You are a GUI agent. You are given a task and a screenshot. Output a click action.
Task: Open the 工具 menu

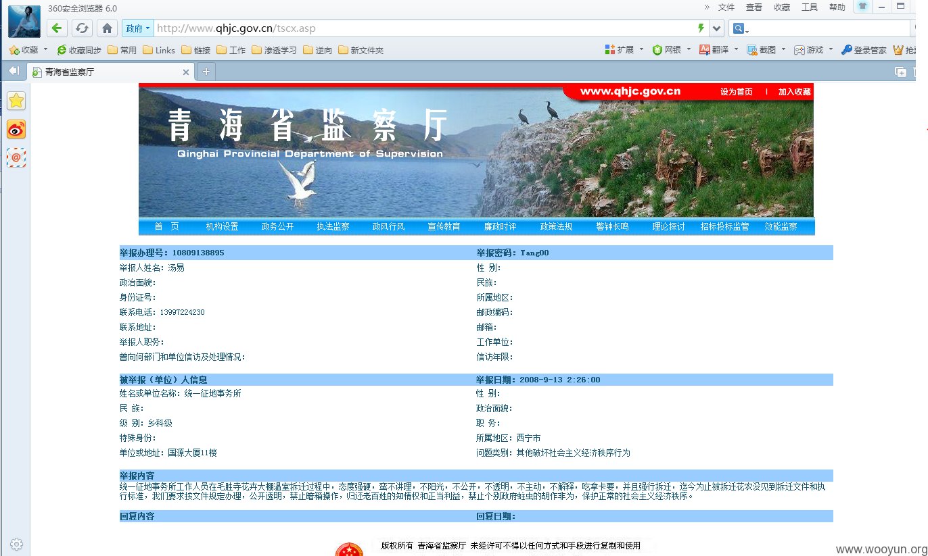(810, 7)
